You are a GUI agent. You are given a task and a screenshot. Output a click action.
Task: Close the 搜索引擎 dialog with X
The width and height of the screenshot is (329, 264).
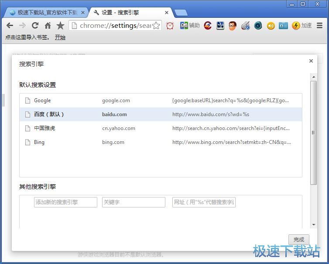coord(311,61)
